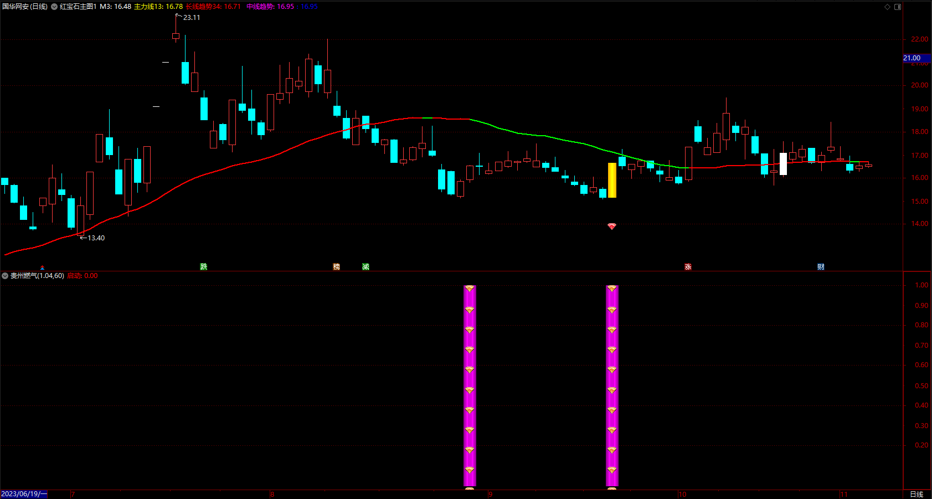Click the 日线 period button at bottom-right

pos(916,494)
